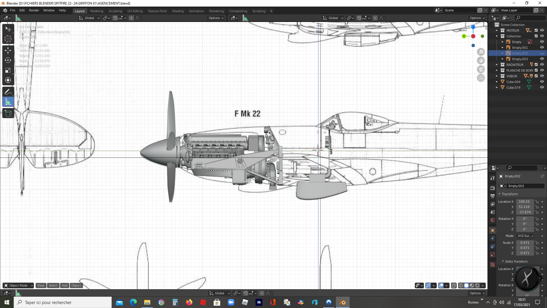
Task: Open the Output properties tab
Action: [493, 196]
